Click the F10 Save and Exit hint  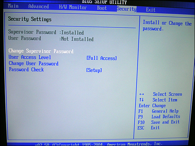159,122
